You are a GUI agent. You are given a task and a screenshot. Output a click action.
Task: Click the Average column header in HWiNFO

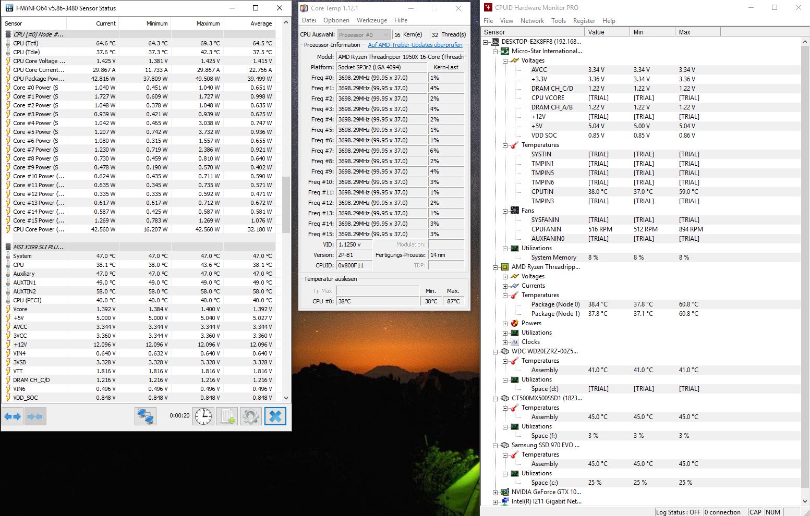pos(249,23)
